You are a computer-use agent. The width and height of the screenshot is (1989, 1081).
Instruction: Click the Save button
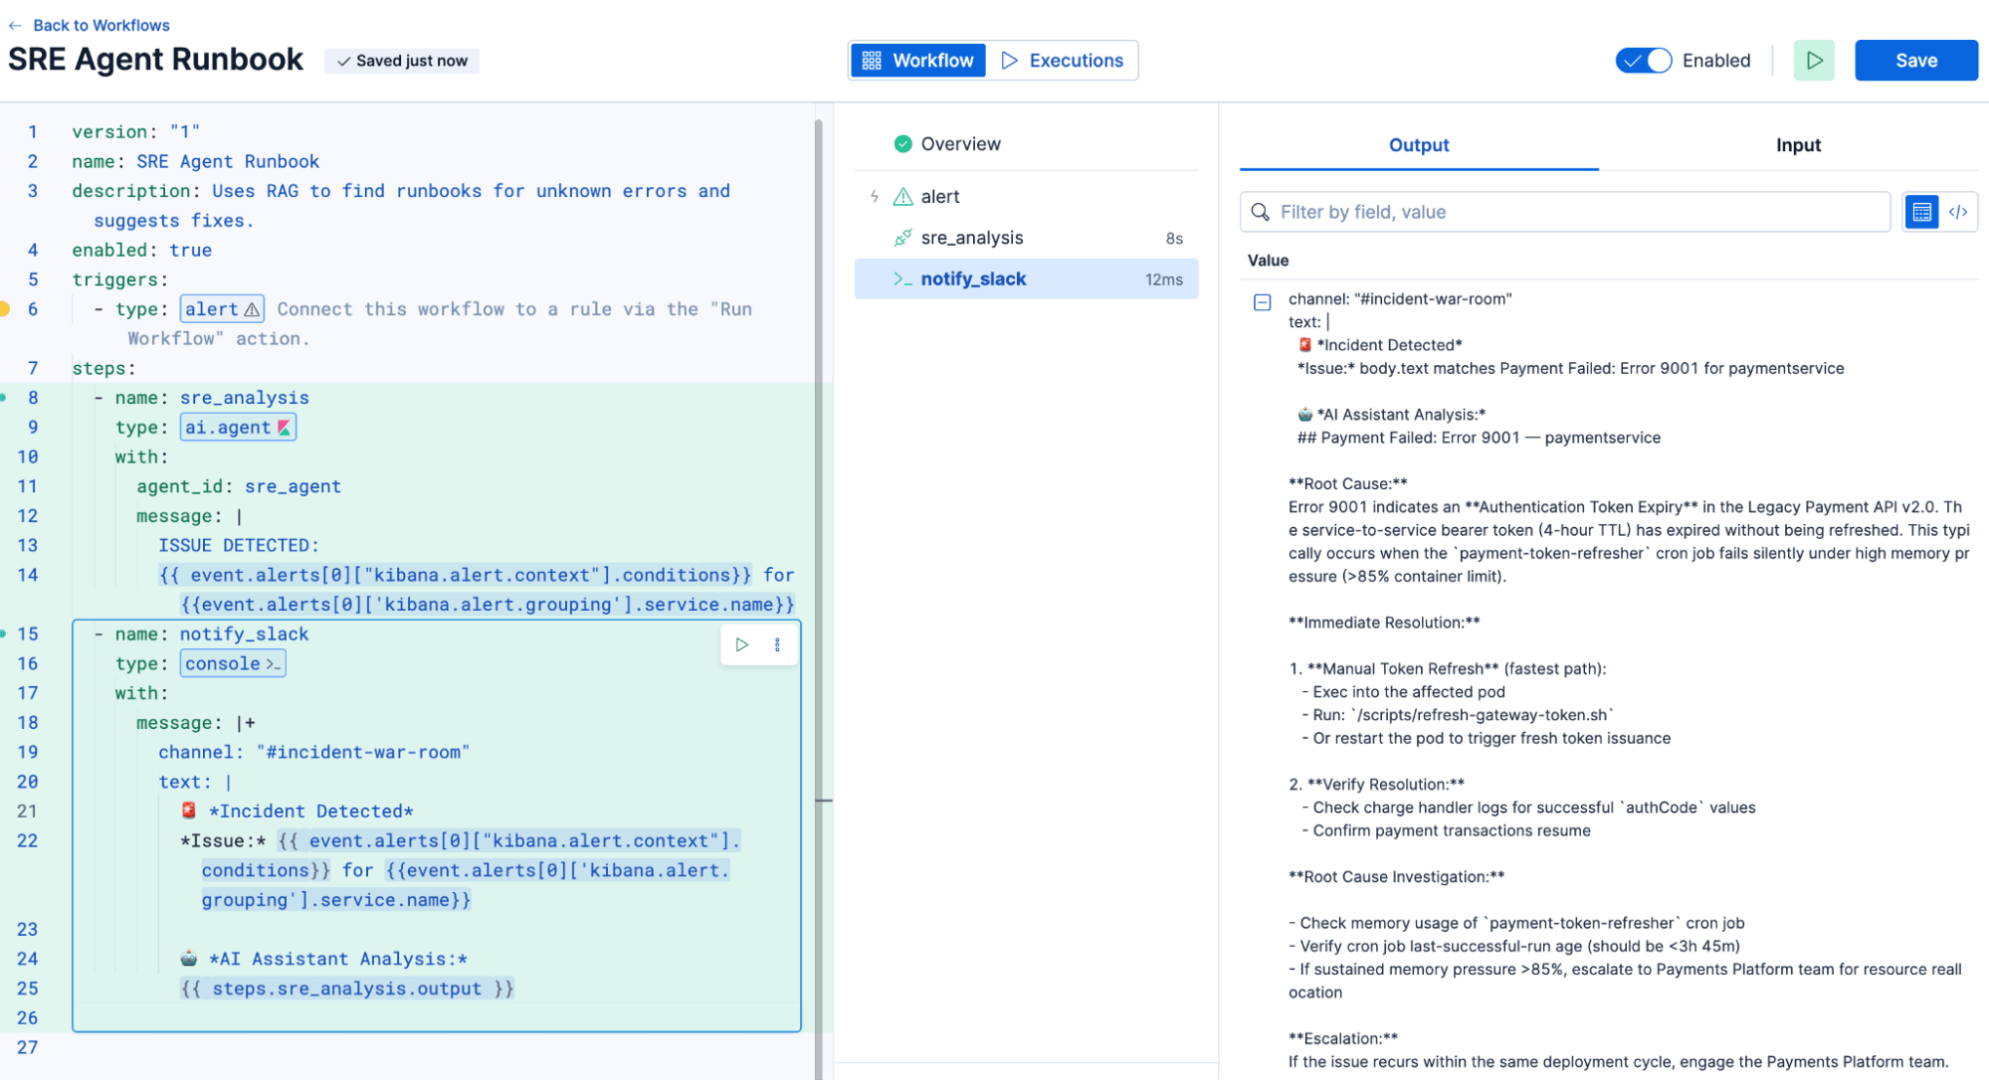1913,60
